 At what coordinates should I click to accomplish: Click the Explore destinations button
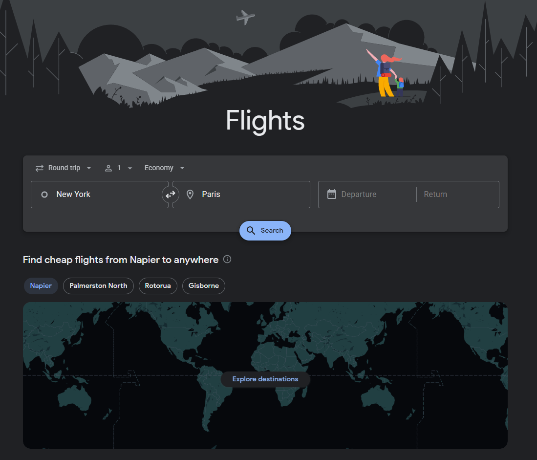pos(265,379)
